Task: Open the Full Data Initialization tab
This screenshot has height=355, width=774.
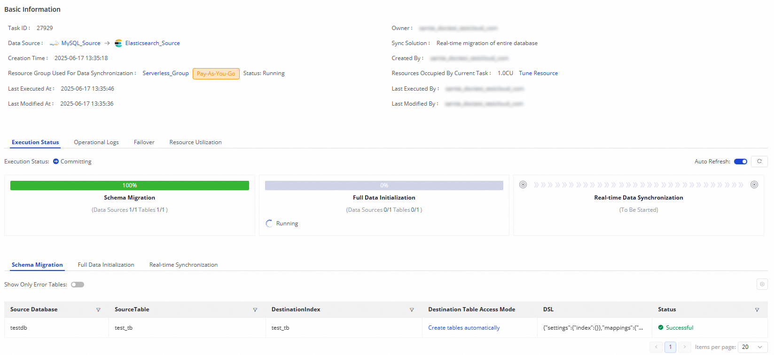Action: [106, 265]
